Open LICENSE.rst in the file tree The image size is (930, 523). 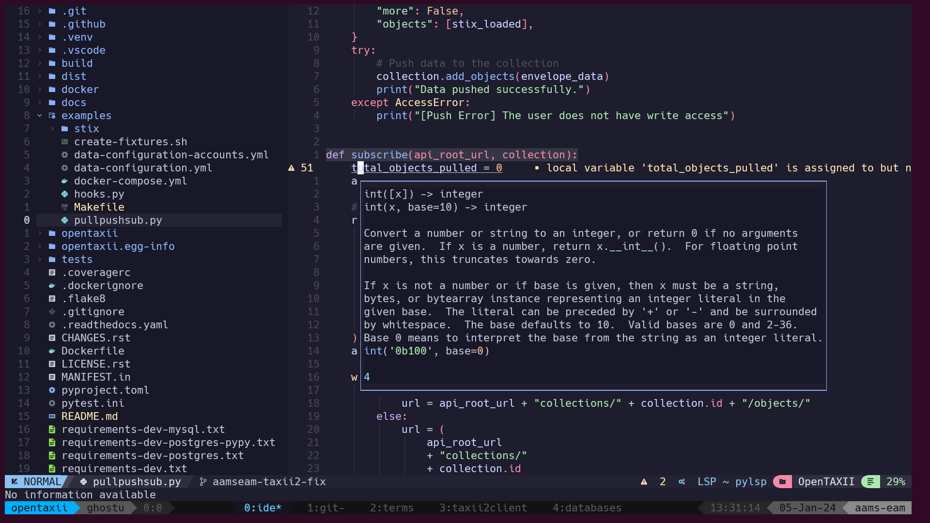(x=96, y=364)
